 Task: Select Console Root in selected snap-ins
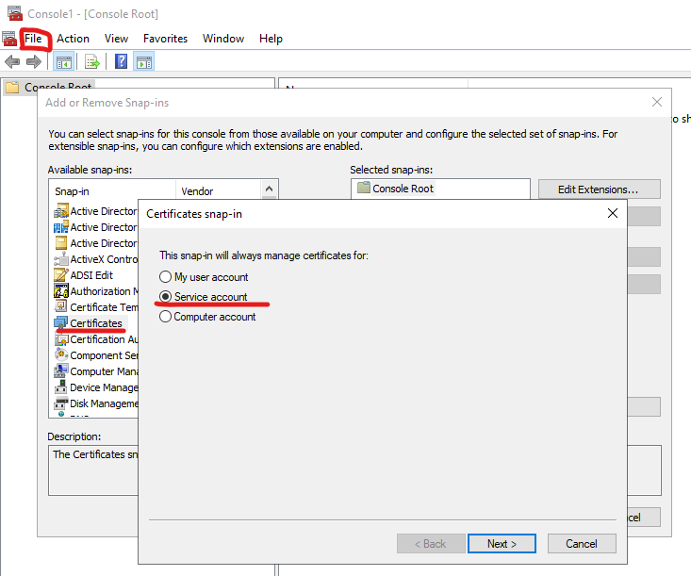point(403,189)
